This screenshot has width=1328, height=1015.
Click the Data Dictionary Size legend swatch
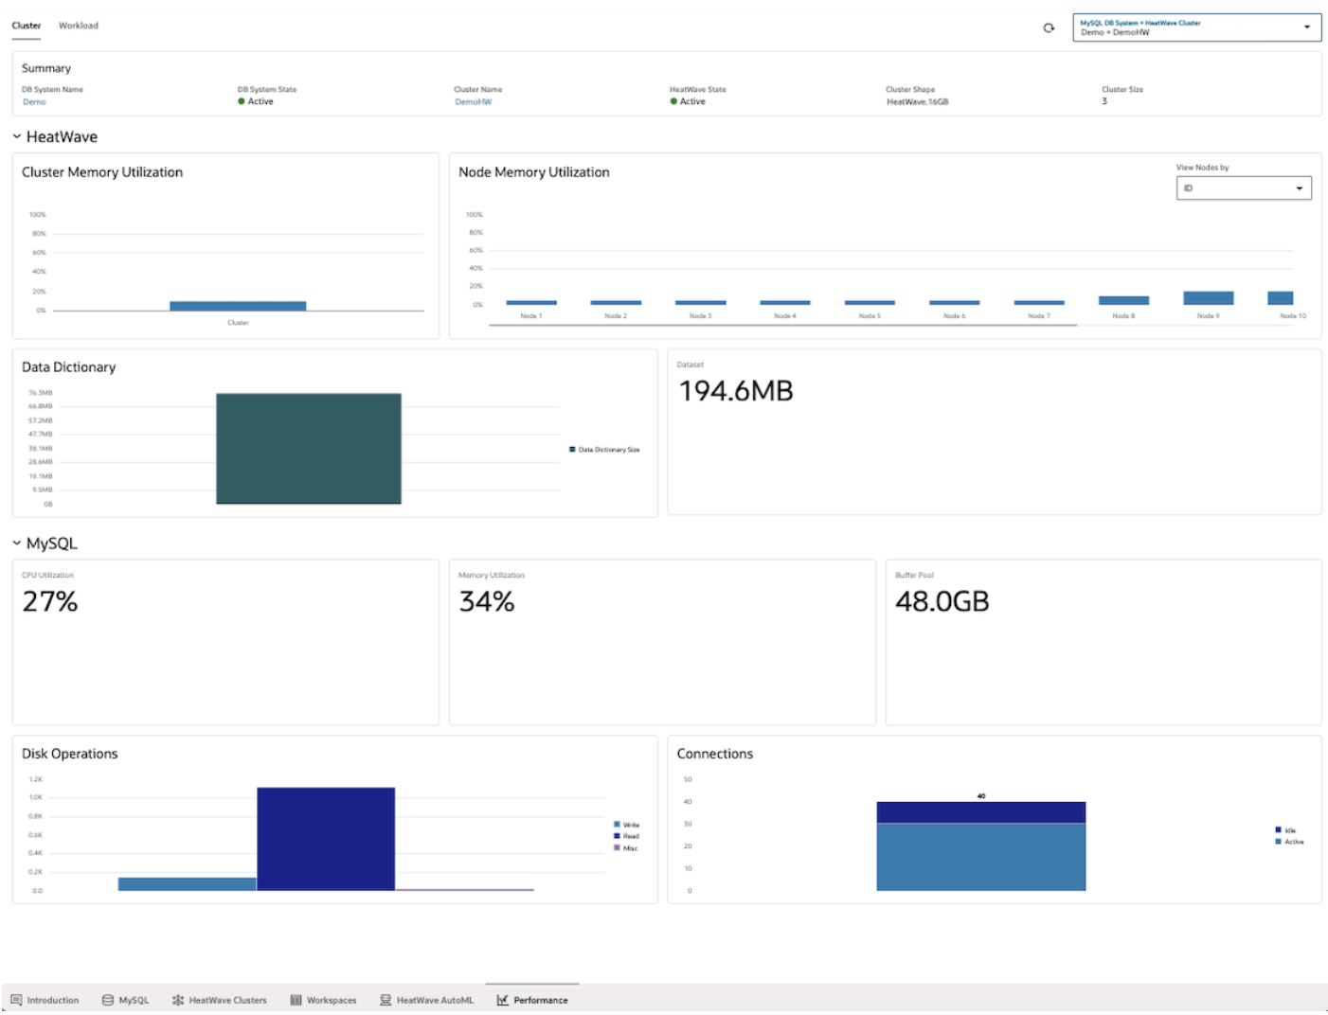(572, 450)
